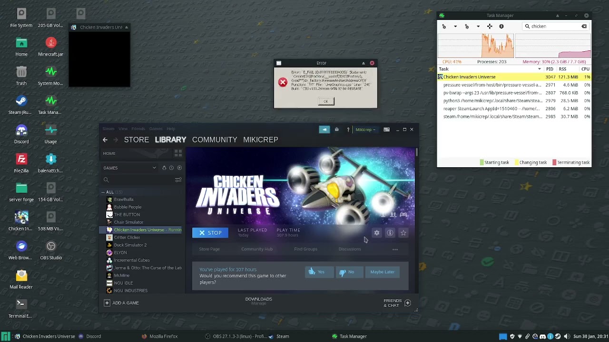
Task: Show ready-to-play games filter icon
Action: [x=179, y=168]
